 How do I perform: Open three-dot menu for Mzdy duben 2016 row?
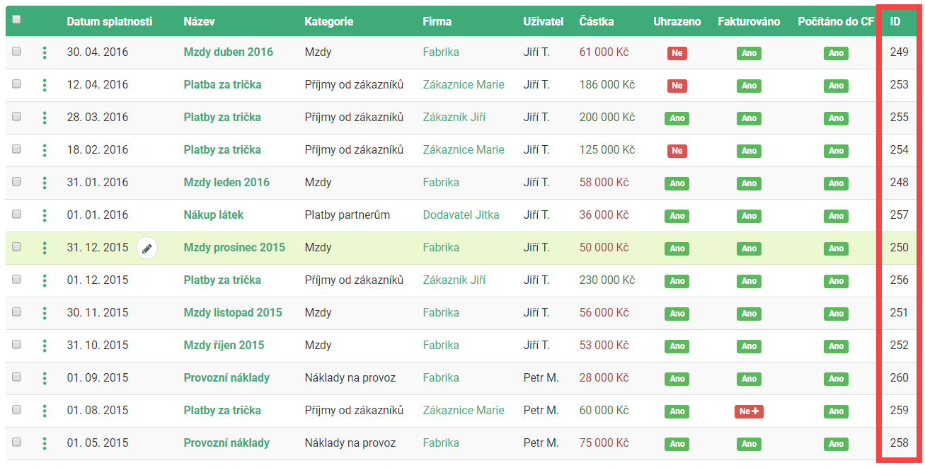click(45, 52)
